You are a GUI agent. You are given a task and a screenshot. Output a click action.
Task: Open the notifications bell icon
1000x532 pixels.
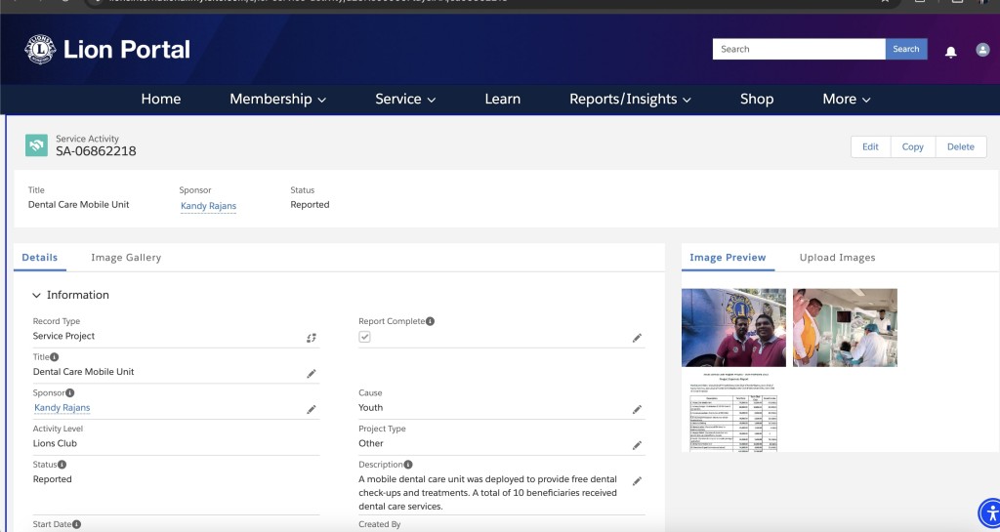click(950, 52)
